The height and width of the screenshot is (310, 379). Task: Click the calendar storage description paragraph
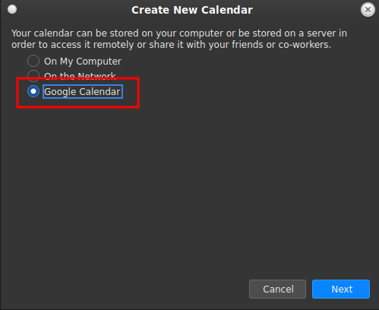(179, 39)
